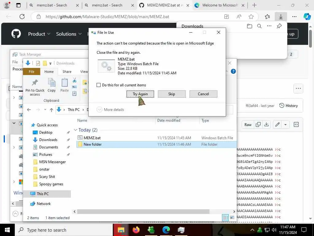Click Pin to Quick access
The image size is (314, 236).
35,88
